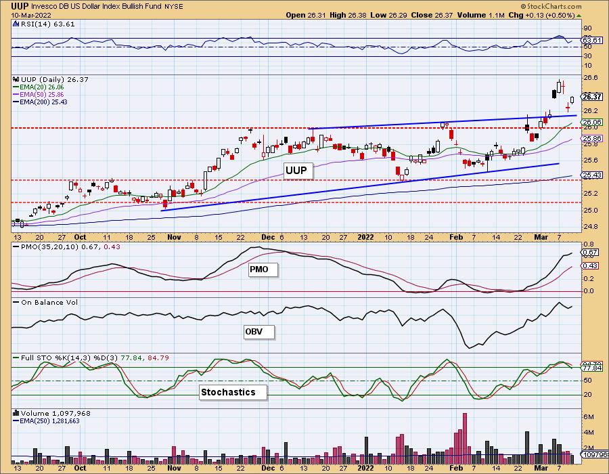Click the 63.61 RSI value tag on right axis

coord(592,40)
